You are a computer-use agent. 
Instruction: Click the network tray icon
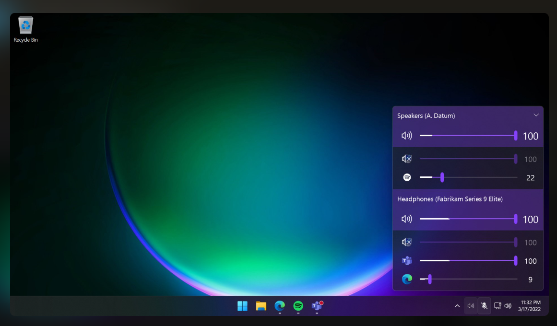[x=498, y=306]
